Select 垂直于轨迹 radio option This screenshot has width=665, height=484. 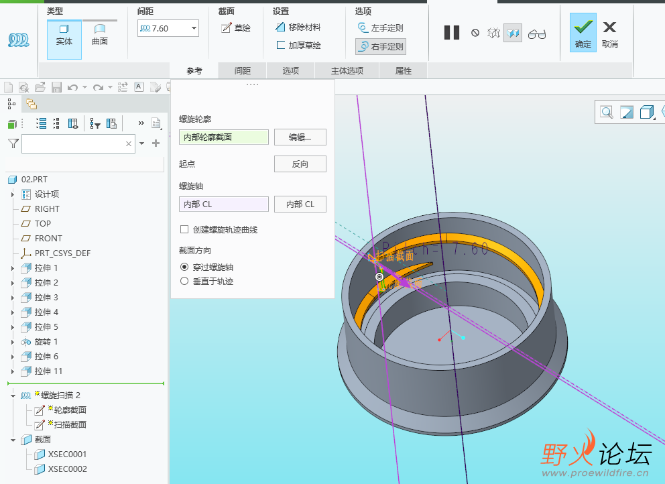[x=184, y=282]
